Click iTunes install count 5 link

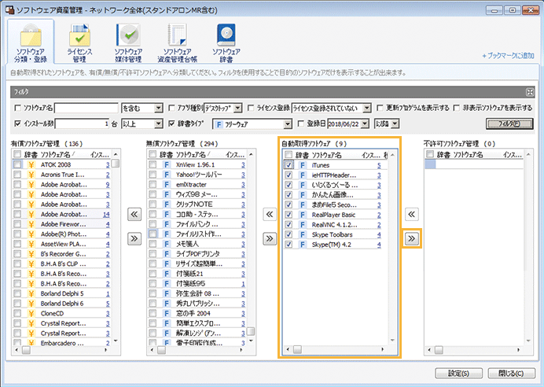(379, 165)
